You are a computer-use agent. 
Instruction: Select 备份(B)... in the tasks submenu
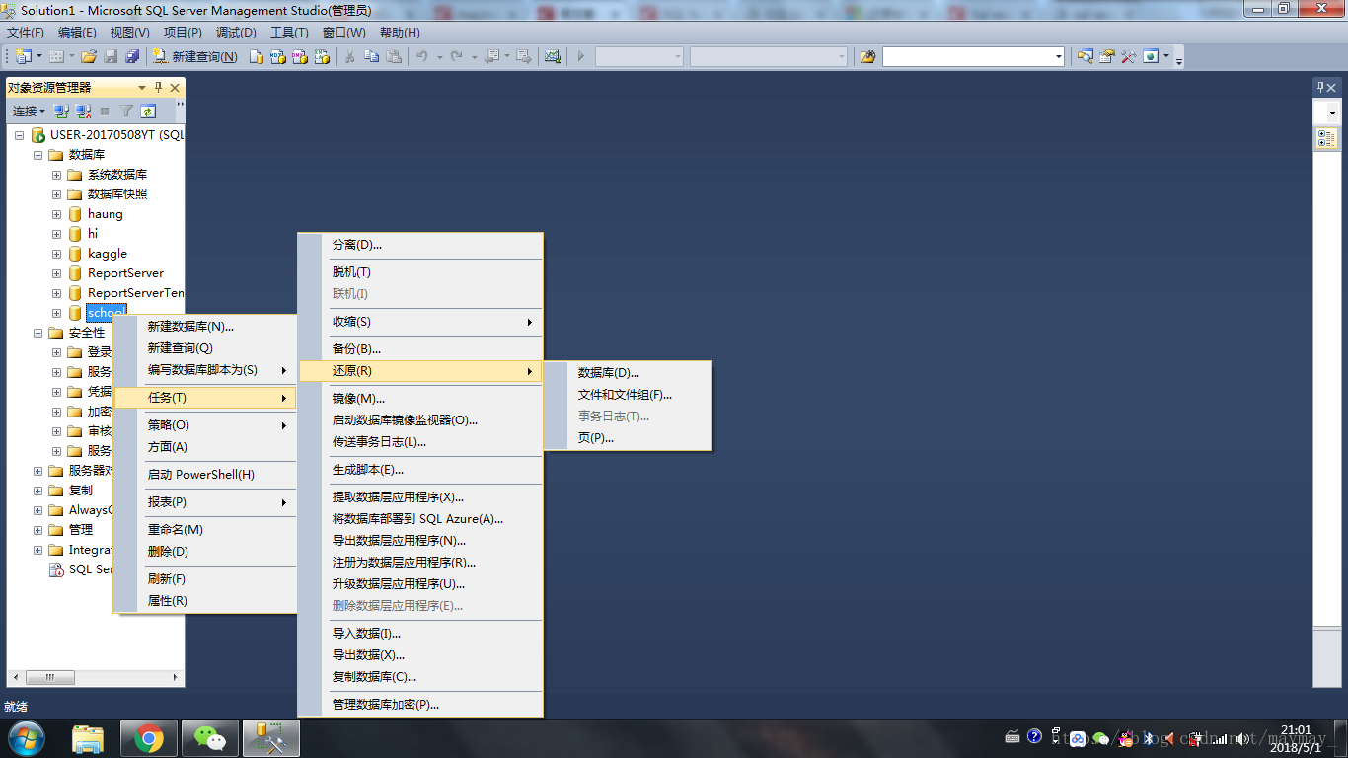[x=421, y=349]
